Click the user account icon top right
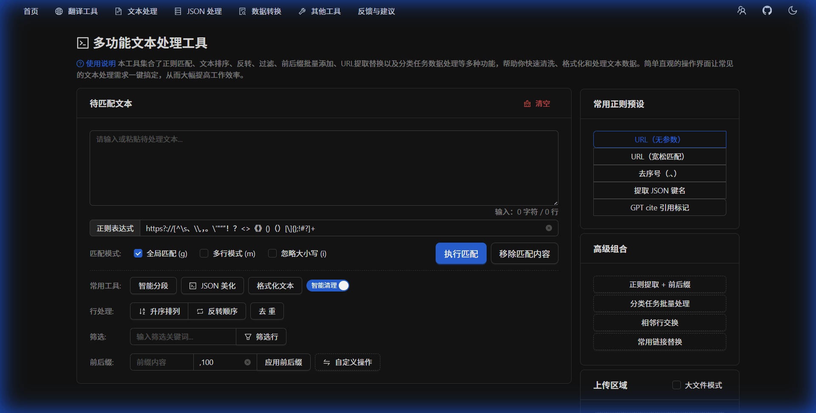This screenshot has height=413, width=816. [742, 10]
